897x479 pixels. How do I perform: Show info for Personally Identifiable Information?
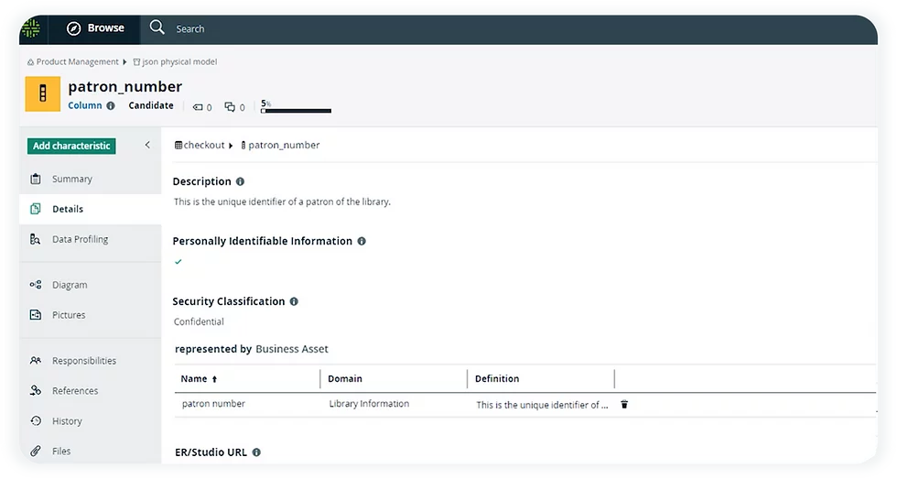pos(362,242)
